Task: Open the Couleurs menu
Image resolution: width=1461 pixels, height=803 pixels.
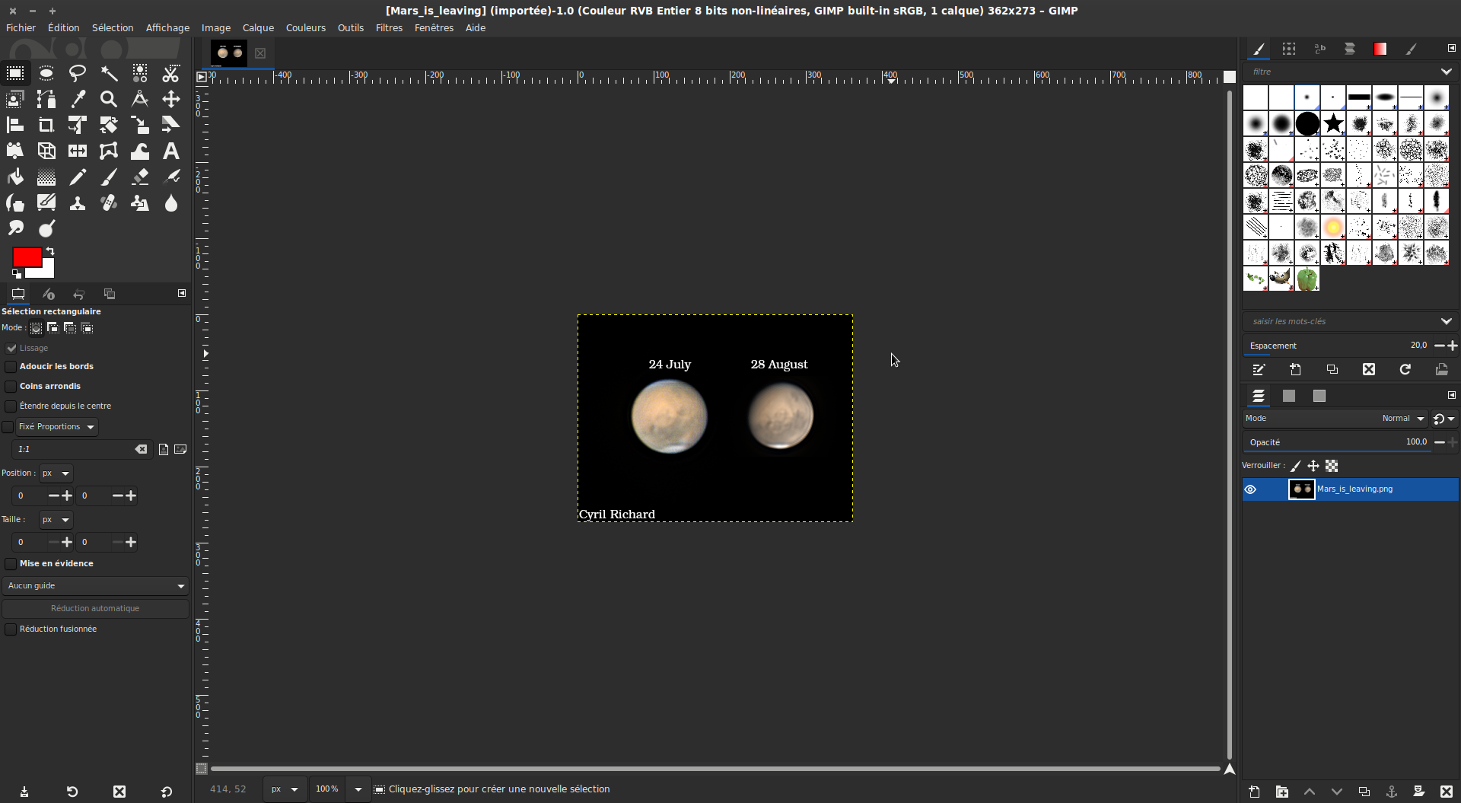Action: (305, 27)
